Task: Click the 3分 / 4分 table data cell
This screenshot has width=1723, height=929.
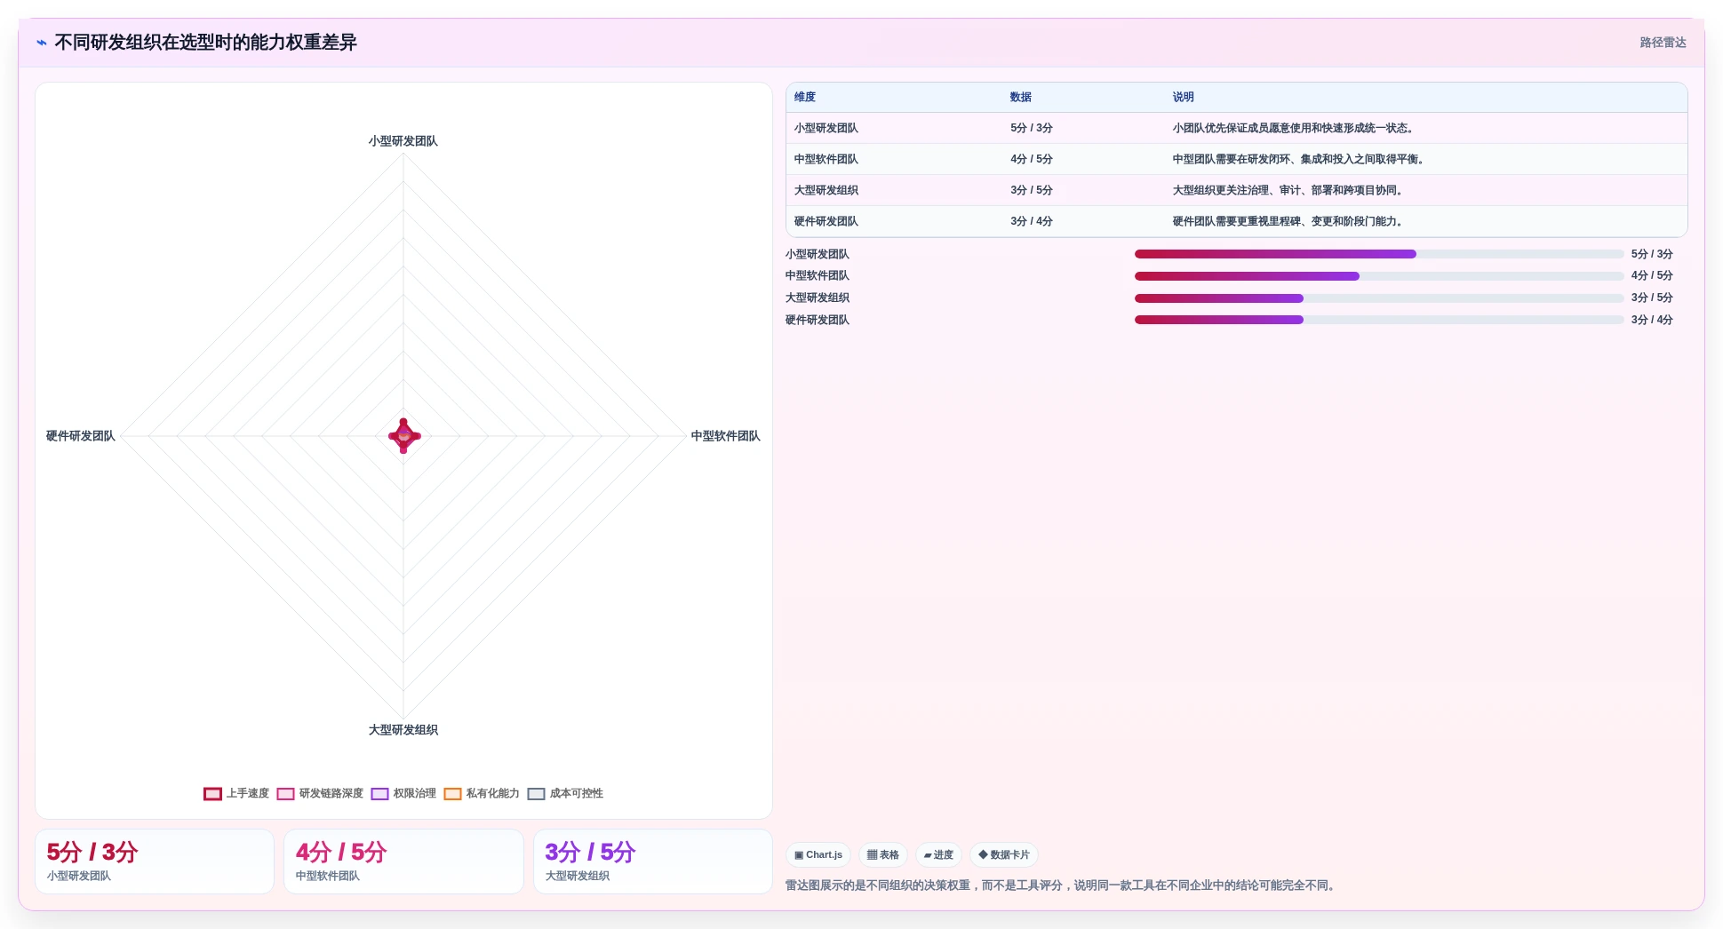Action: (1032, 221)
